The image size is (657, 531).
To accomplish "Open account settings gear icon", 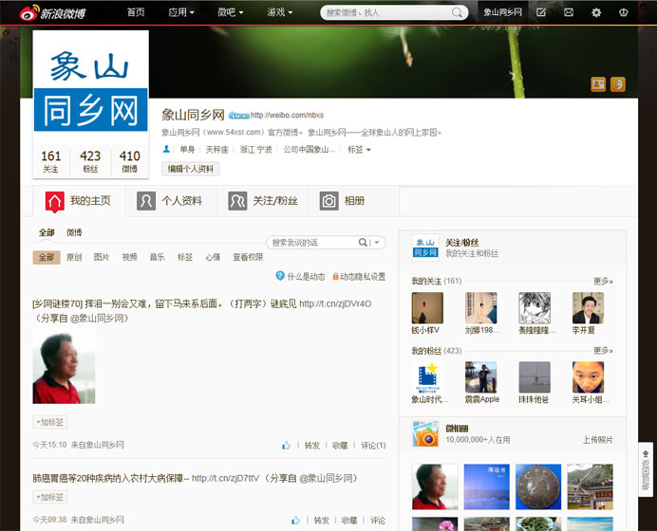I will pyautogui.click(x=596, y=12).
